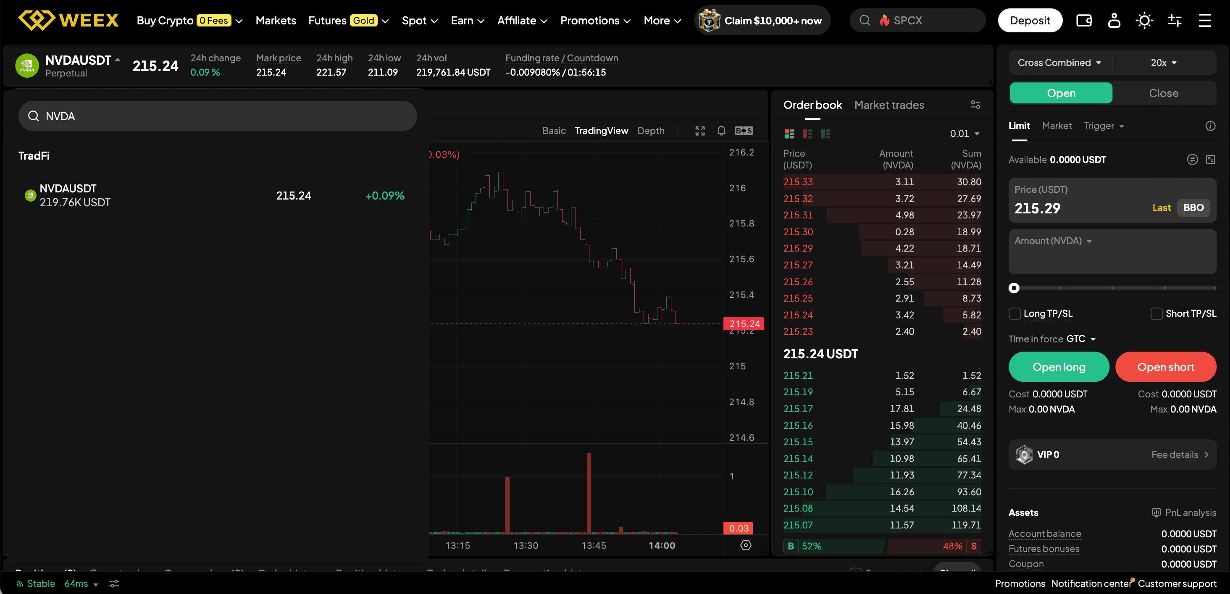Open Notification center link
1230x594 pixels.
[1091, 583]
